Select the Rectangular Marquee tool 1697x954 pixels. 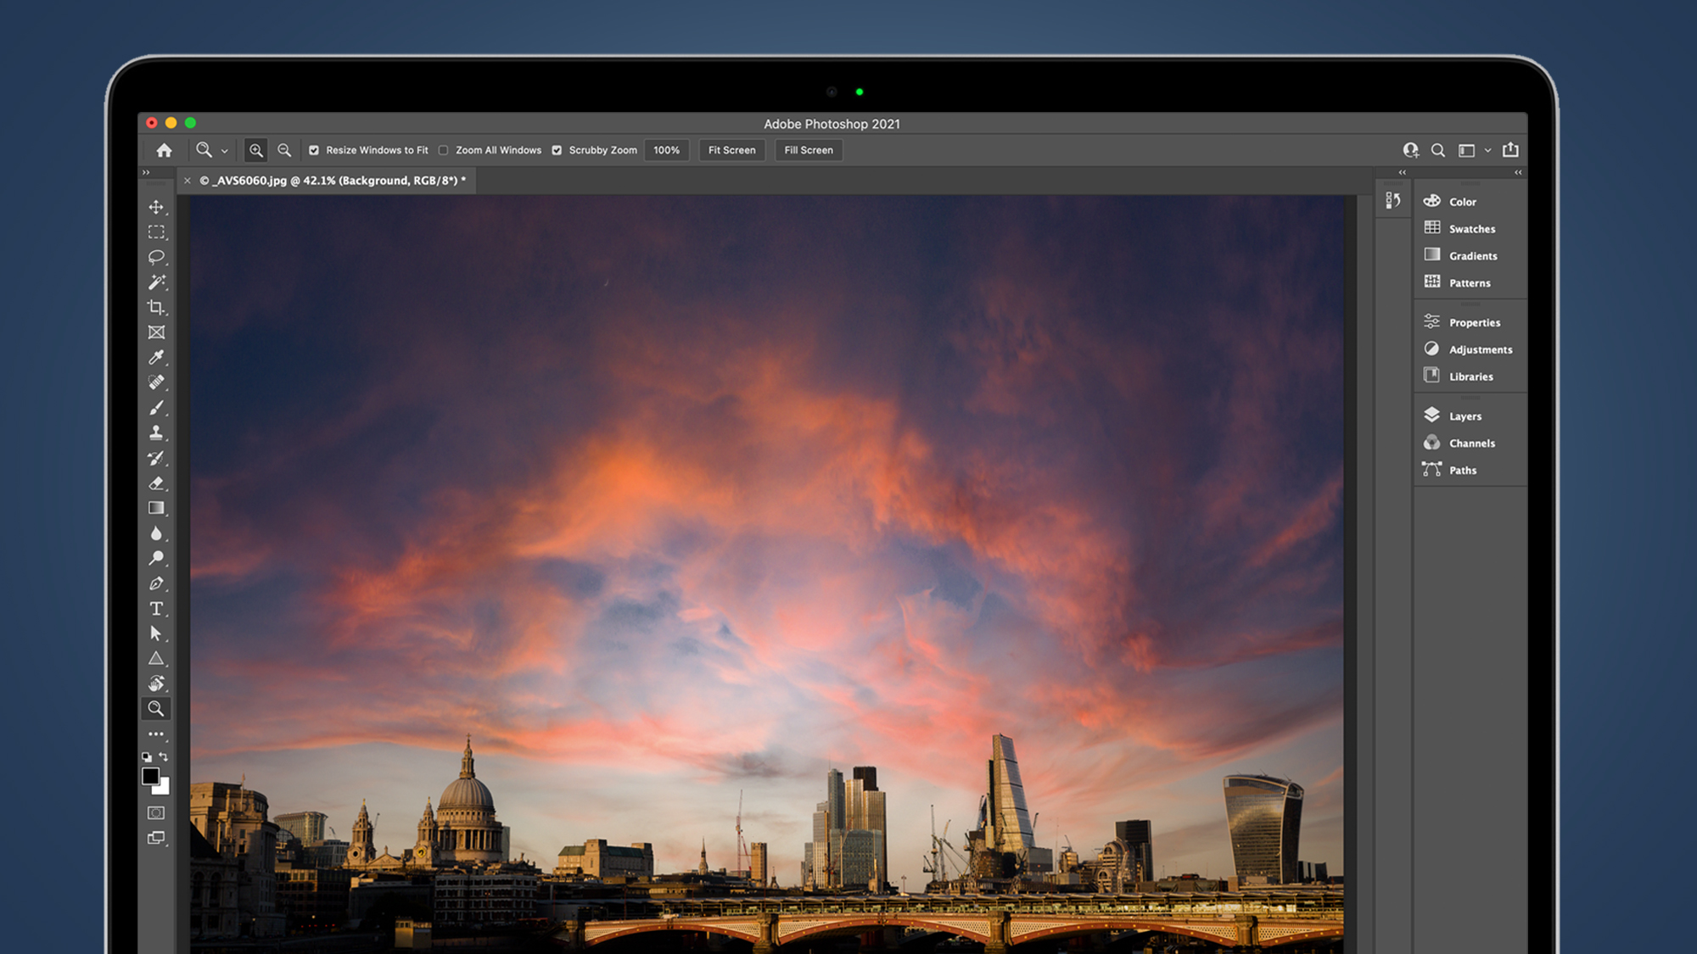tap(156, 232)
